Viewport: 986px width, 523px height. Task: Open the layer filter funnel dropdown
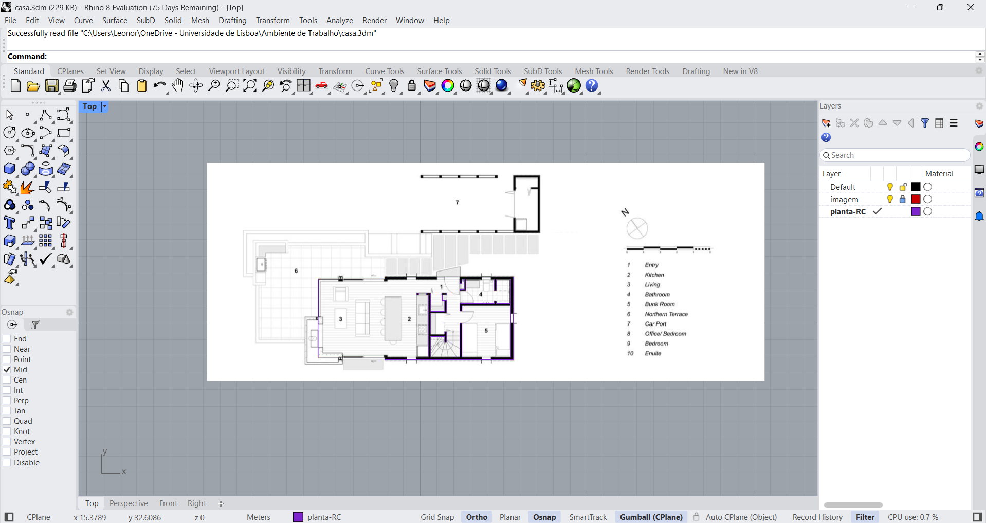click(925, 123)
